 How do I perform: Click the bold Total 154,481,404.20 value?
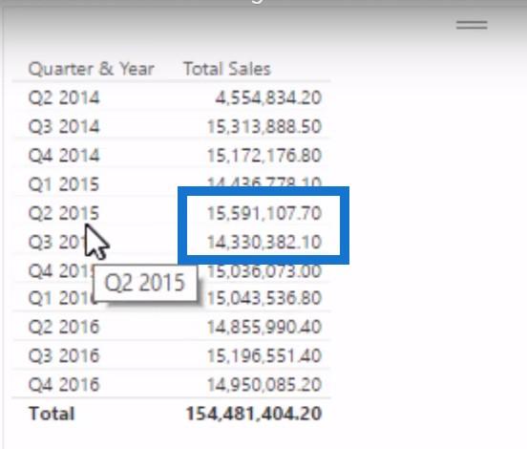pos(254,414)
